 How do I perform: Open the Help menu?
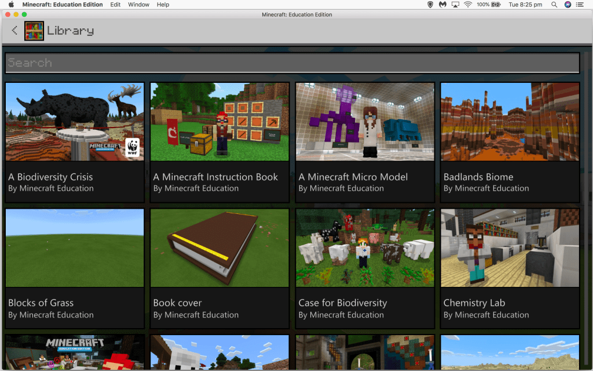163,5
